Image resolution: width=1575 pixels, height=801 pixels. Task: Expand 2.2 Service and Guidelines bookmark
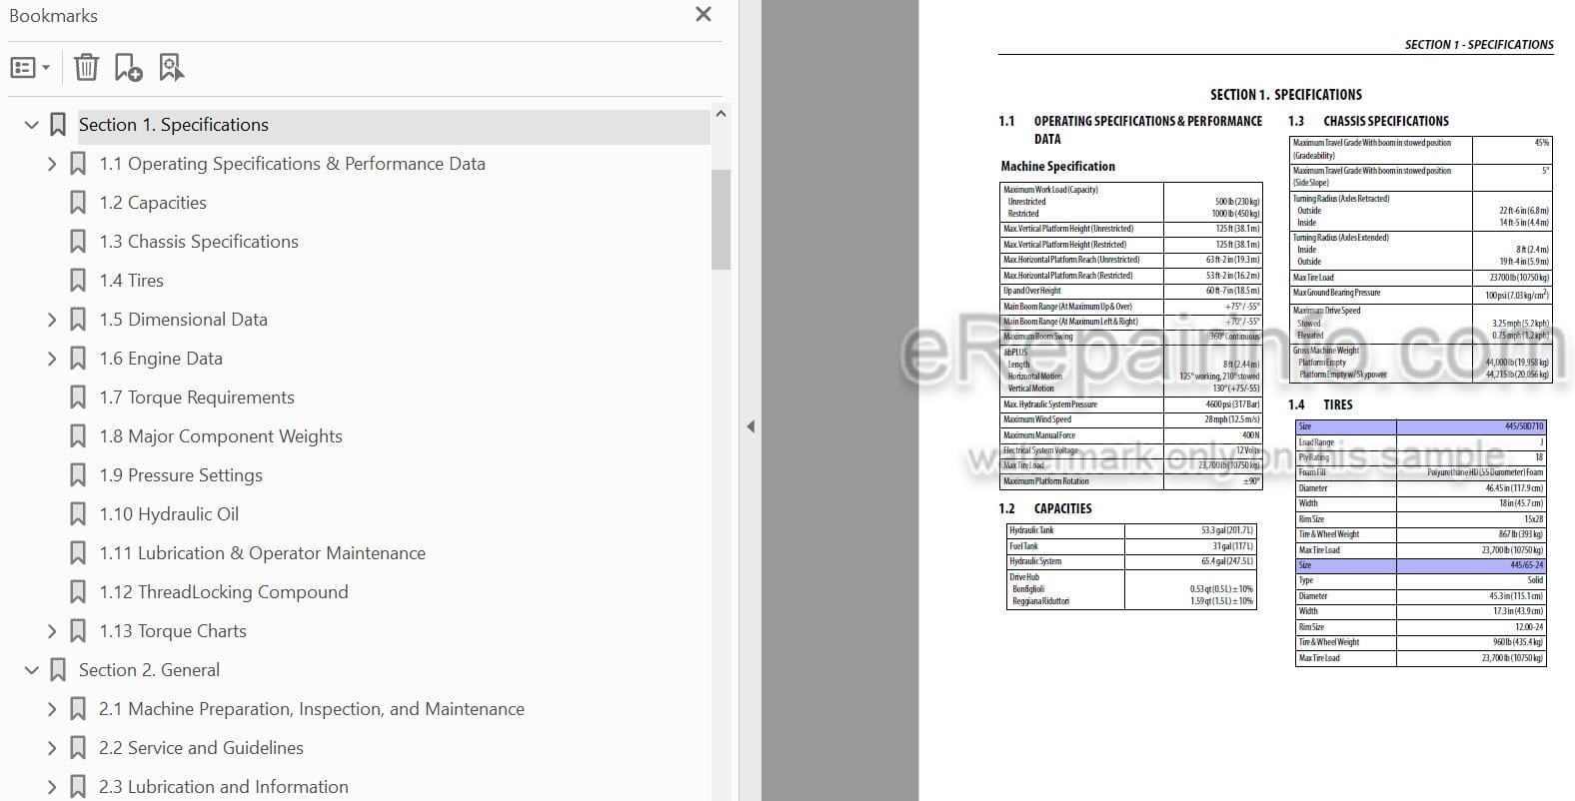tap(52, 748)
